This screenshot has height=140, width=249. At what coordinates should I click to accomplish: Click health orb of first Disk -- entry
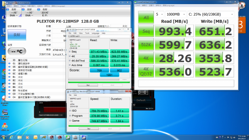pos(8,9)
